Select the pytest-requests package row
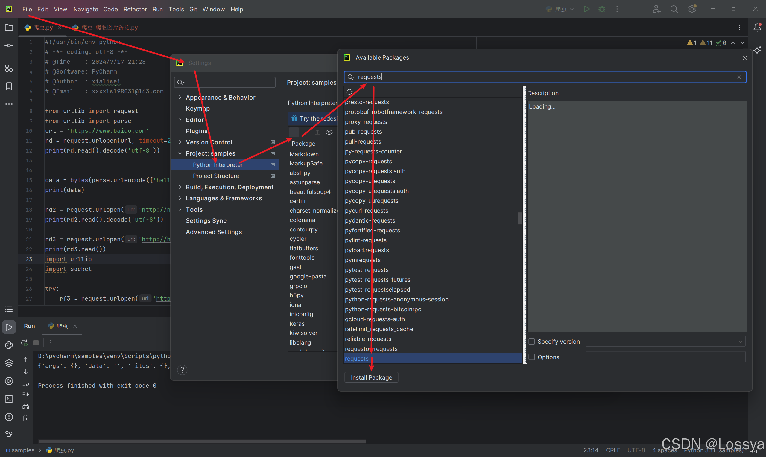The width and height of the screenshot is (766, 457). [x=433, y=270]
